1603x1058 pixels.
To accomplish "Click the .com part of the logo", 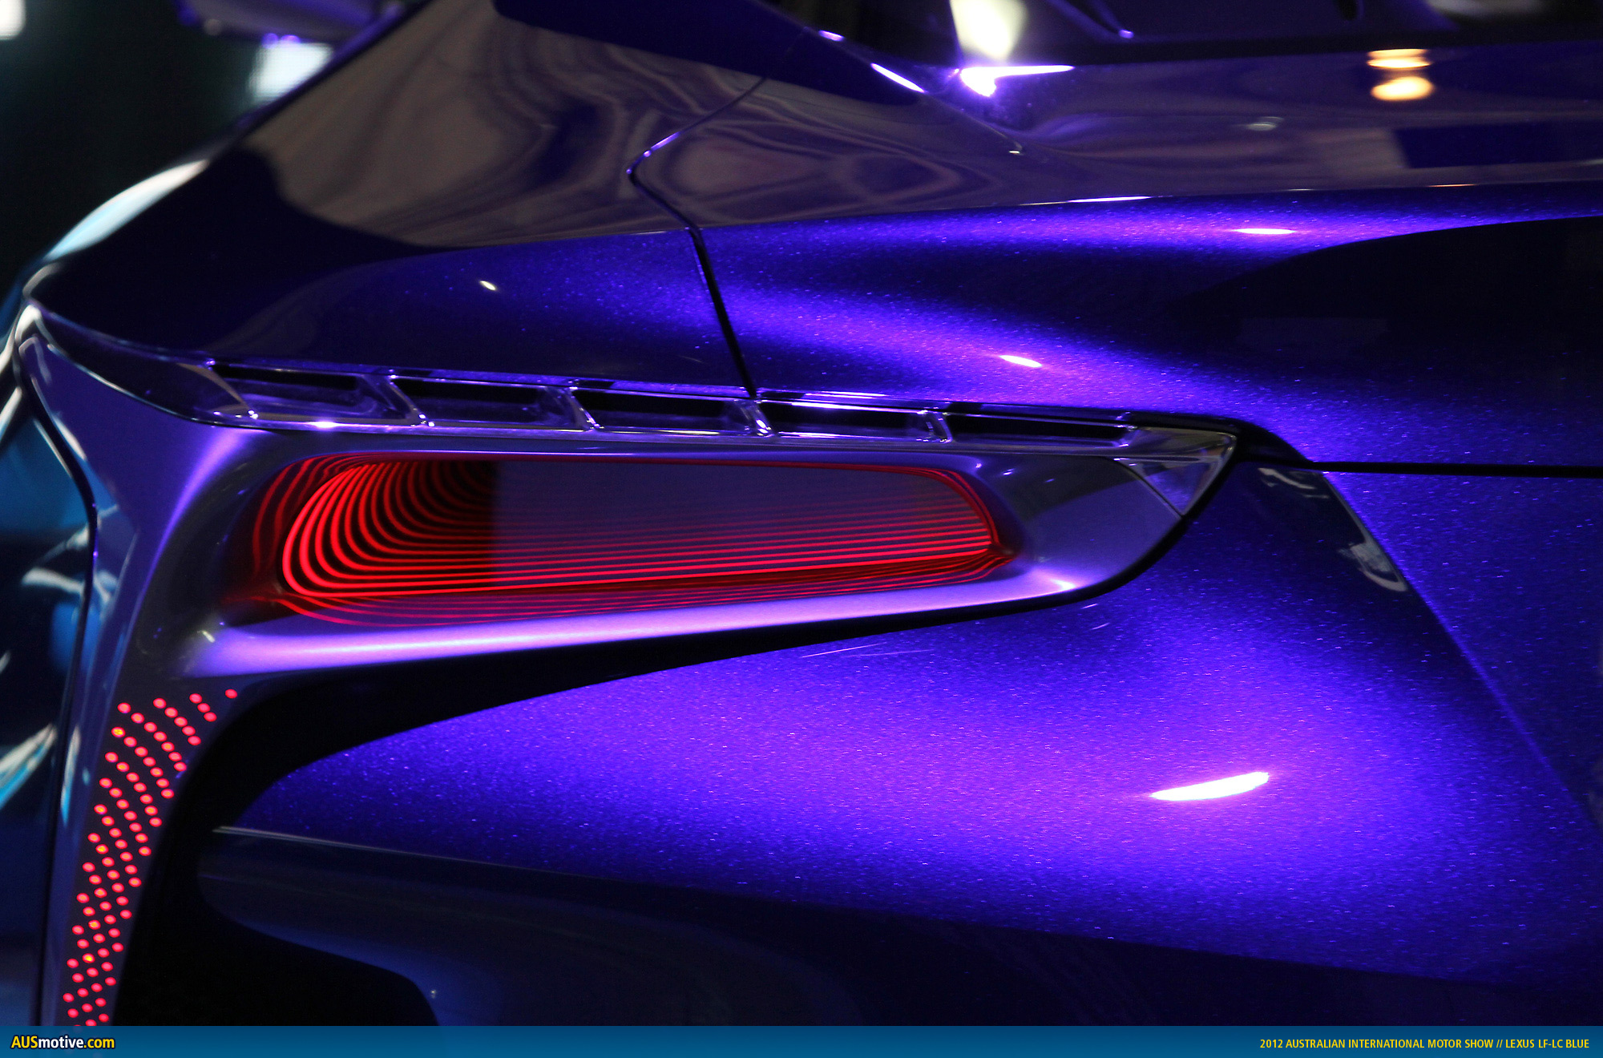I will tap(100, 1043).
